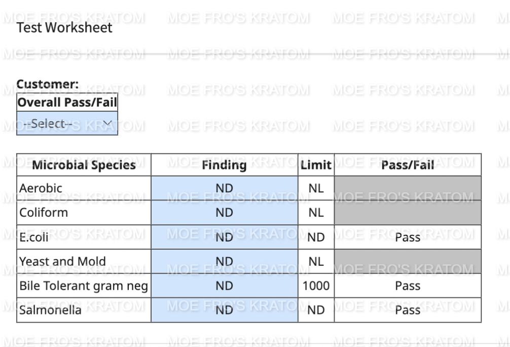Image resolution: width=510 pixels, height=347 pixels.
Task: Click Bile Tolerant gram neg Pass result
Action: pos(408,286)
